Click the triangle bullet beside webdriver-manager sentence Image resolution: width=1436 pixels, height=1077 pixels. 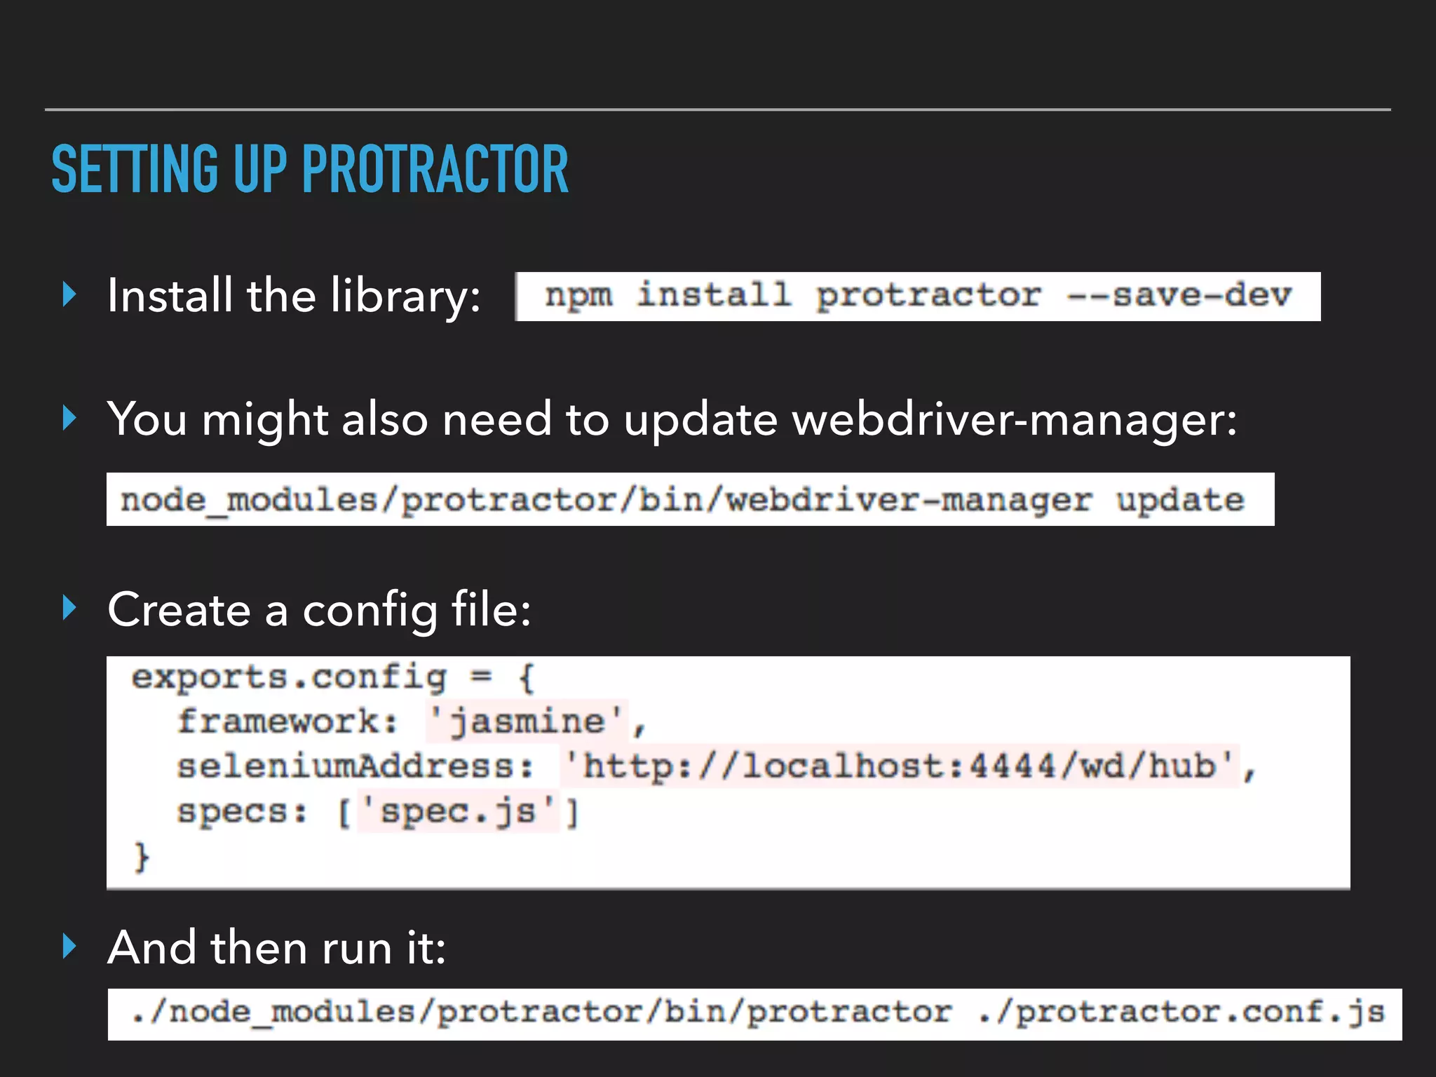point(69,418)
